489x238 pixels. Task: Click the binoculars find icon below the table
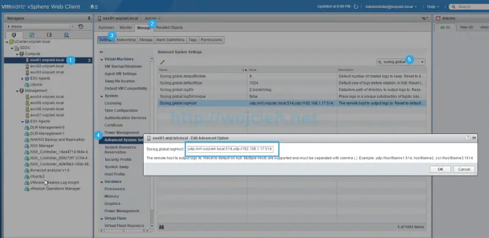161,227
